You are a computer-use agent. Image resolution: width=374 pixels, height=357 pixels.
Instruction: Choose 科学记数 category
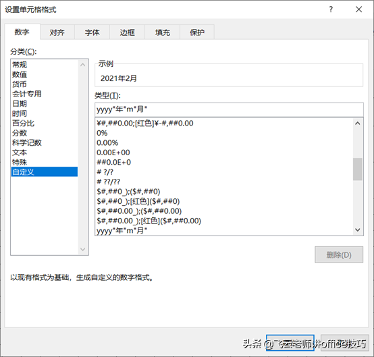pos(45,143)
